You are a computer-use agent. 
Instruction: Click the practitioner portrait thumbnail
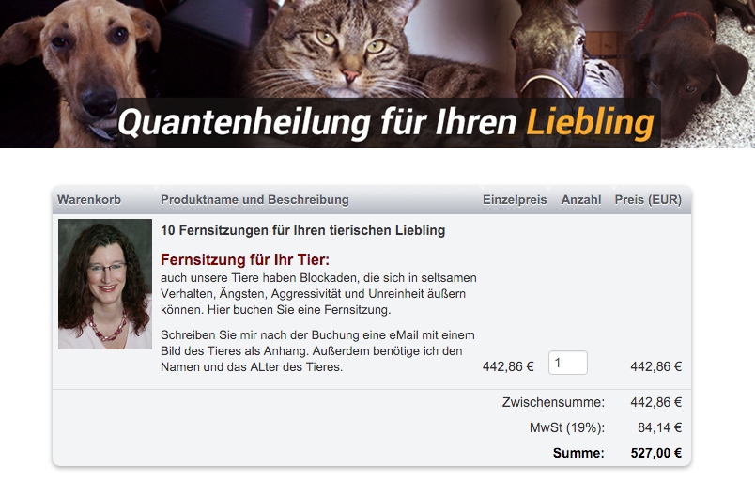click(105, 284)
